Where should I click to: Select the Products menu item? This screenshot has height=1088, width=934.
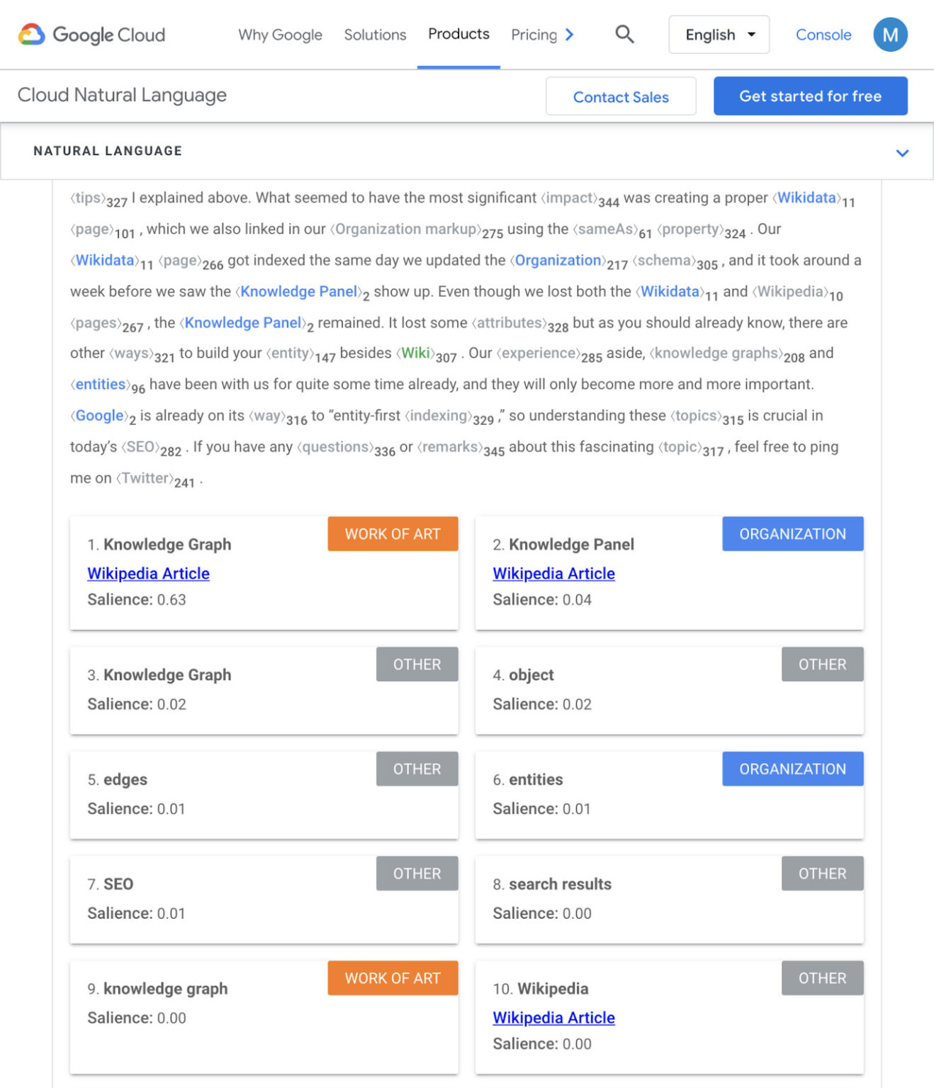click(x=458, y=34)
